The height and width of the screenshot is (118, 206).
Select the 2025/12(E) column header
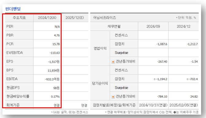pos(74,18)
